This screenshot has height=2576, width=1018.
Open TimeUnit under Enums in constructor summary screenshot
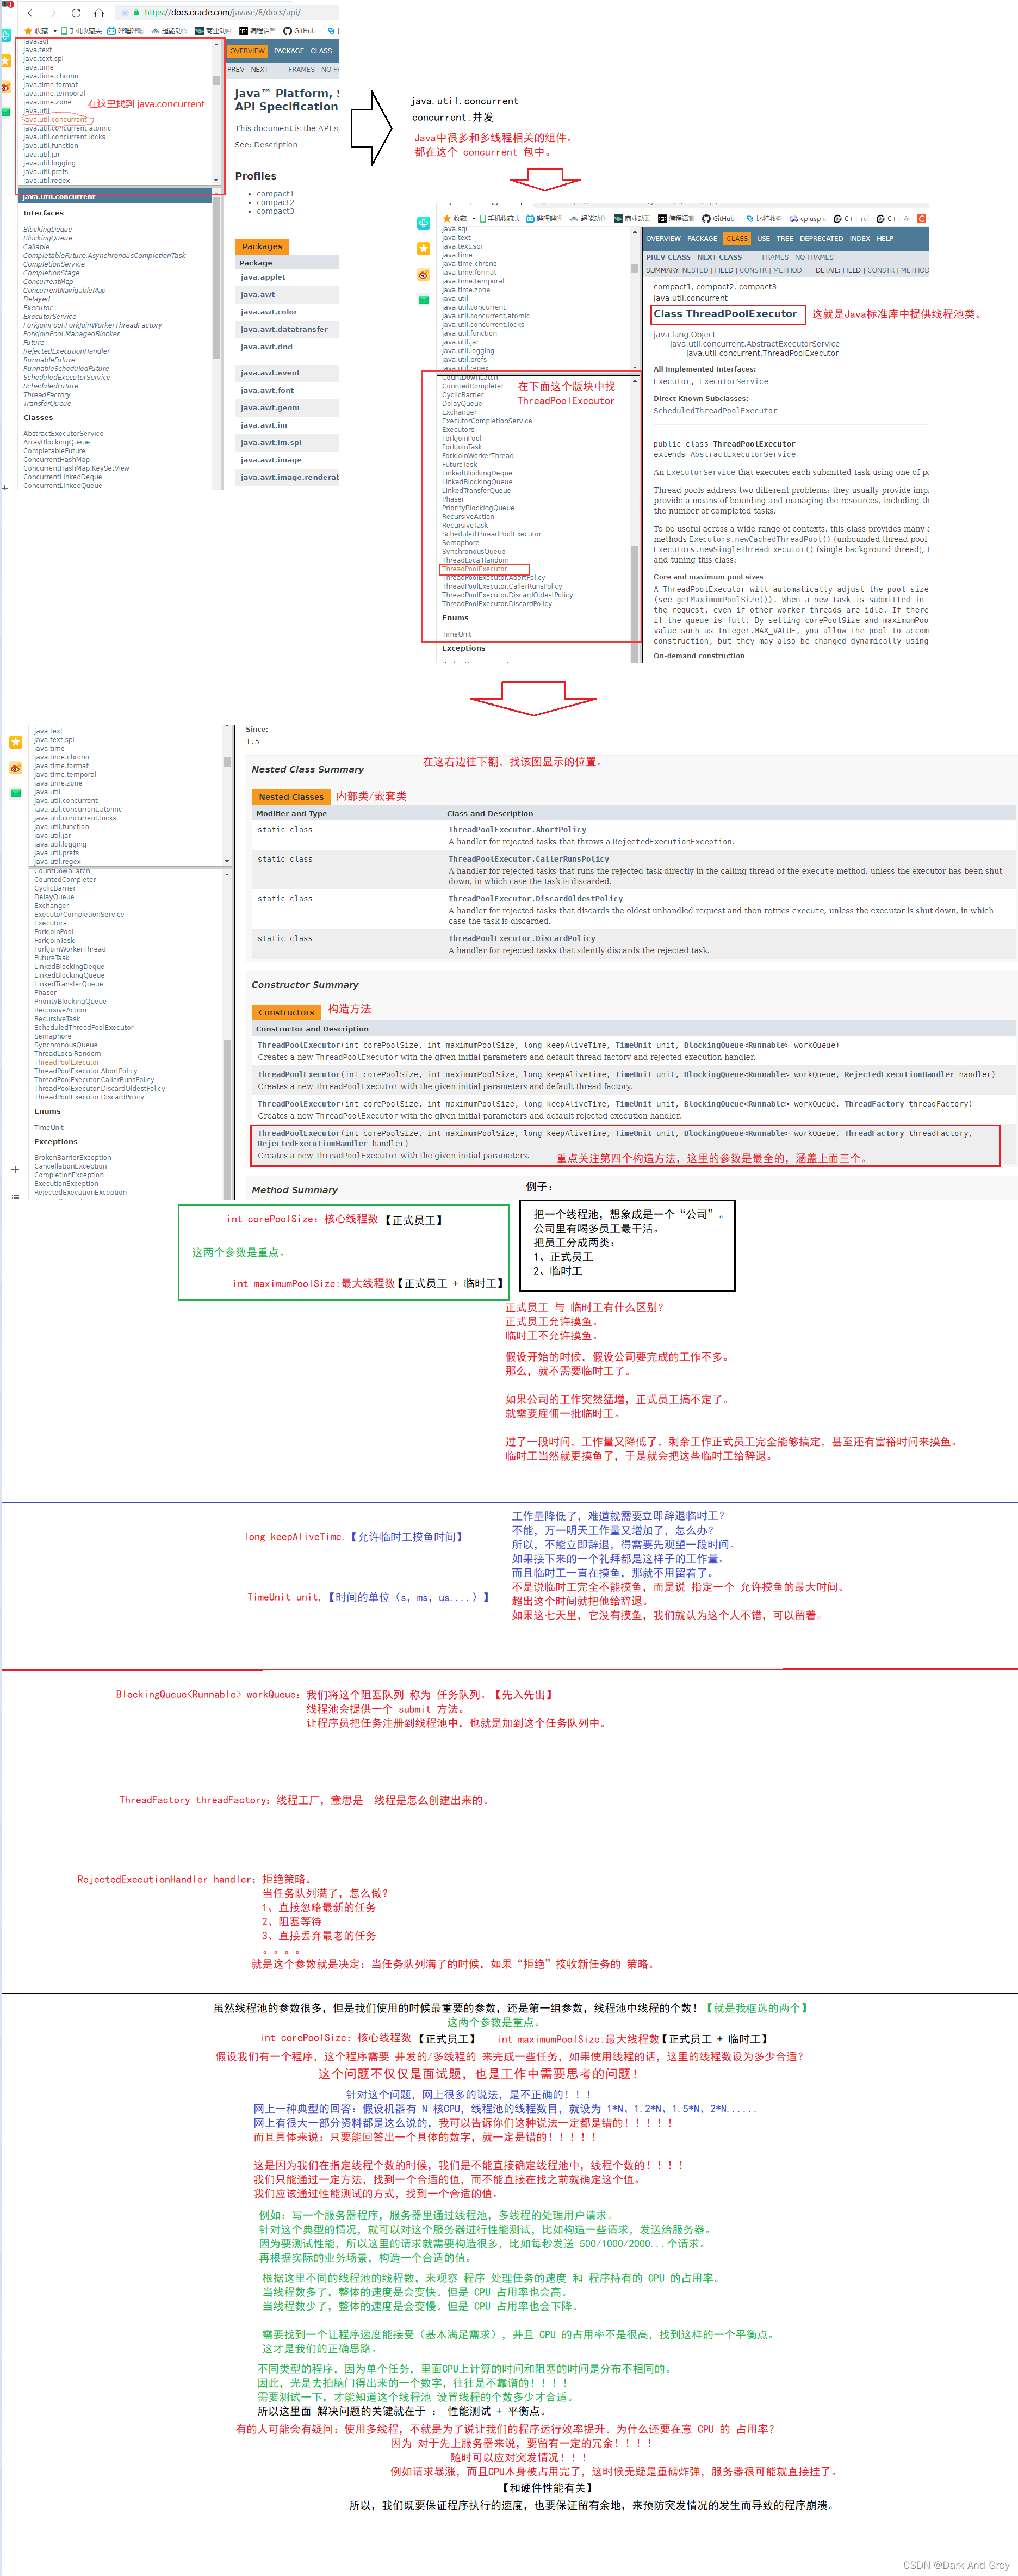point(48,1128)
